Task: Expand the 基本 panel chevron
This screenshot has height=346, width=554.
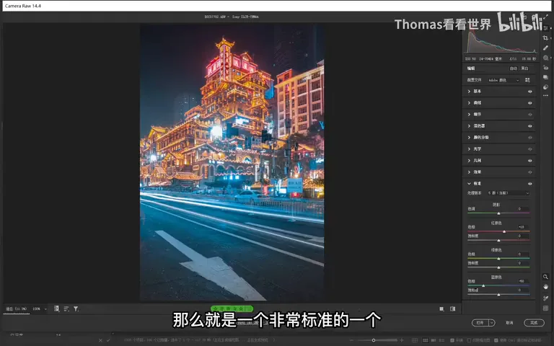Action: pos(469,92)
